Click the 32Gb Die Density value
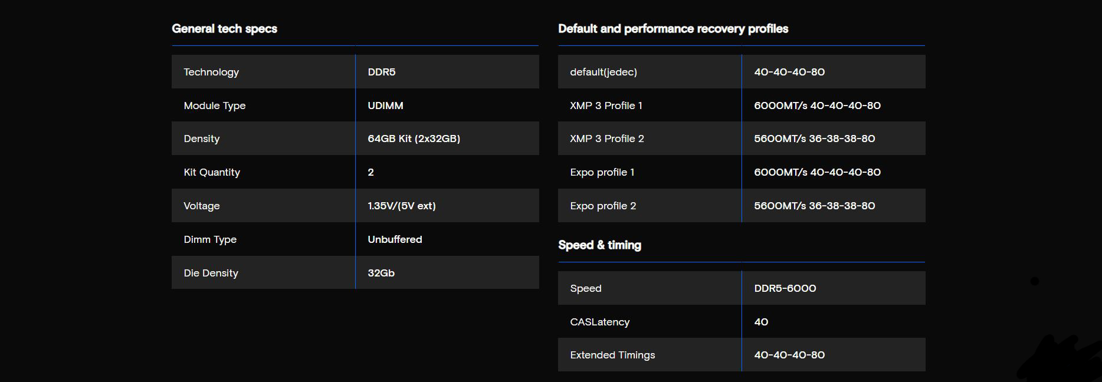 pos(381,273)
